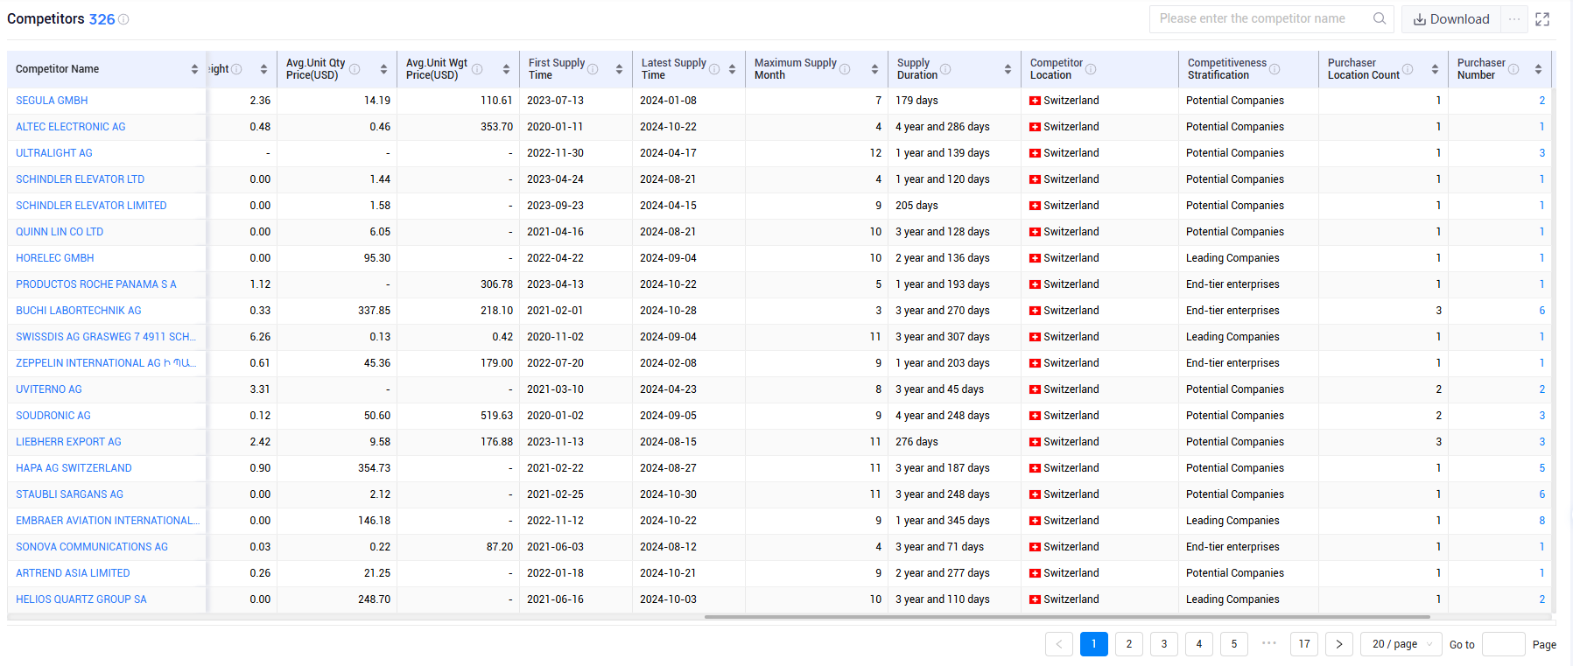Select page 2 in pagination
1573x666 pixels.
[x=1129, y=644]
